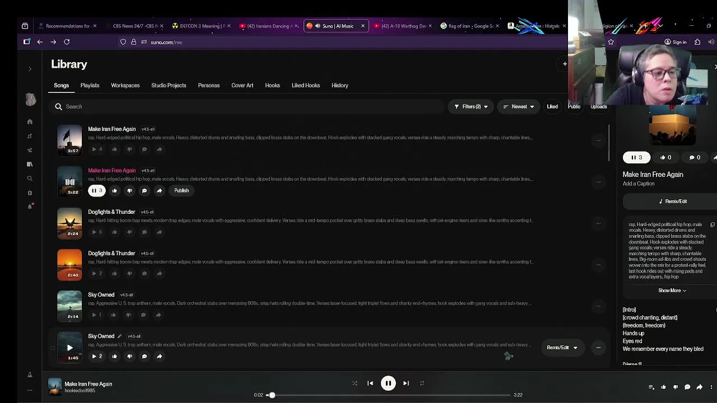Publish the Make Iran Free Again song

(x=181, y=191)
